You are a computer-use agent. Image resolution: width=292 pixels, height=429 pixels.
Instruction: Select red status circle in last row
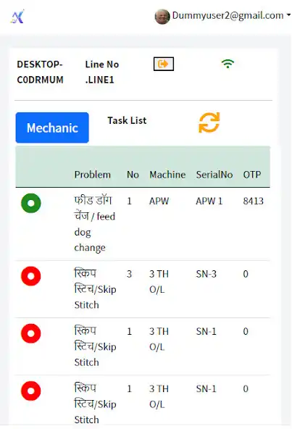[x=31, y=391]
